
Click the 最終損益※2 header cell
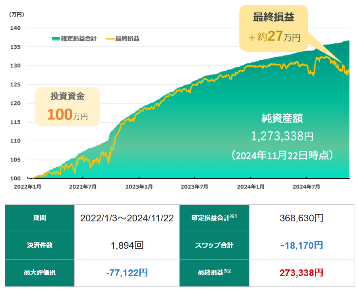(215, 273)
